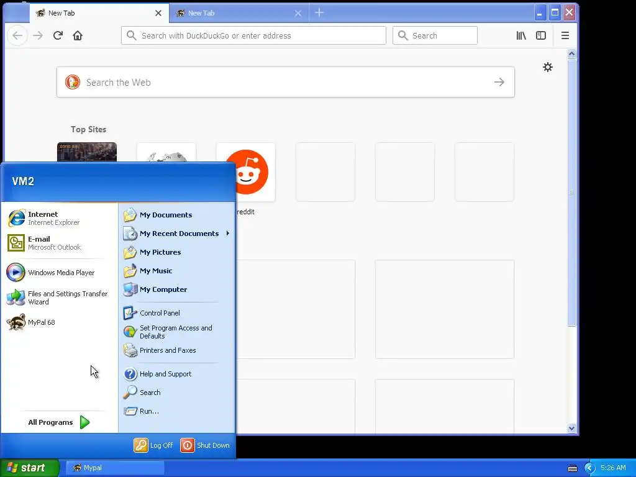
Task: Open Microsoft Outlook E-mail entry
Action: (60, 243)
